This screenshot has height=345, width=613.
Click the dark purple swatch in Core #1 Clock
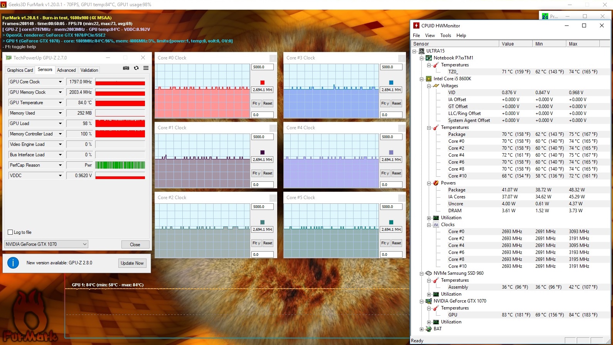click(262, 152)
